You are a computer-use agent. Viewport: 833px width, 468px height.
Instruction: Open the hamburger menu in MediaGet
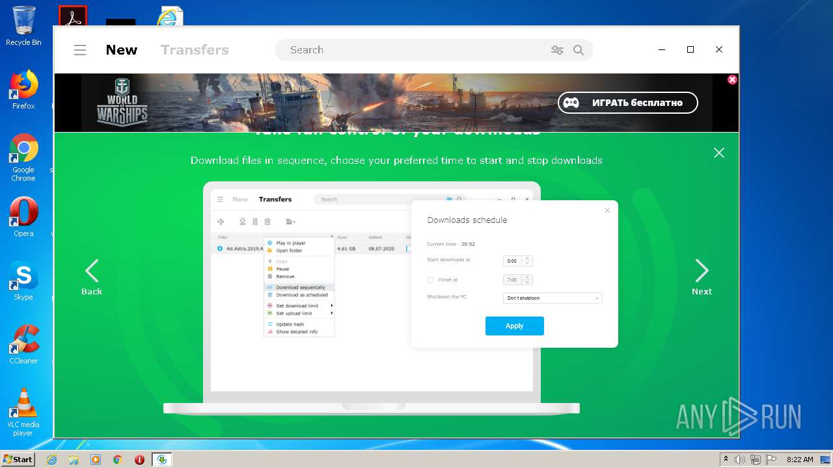coord(80,50)
